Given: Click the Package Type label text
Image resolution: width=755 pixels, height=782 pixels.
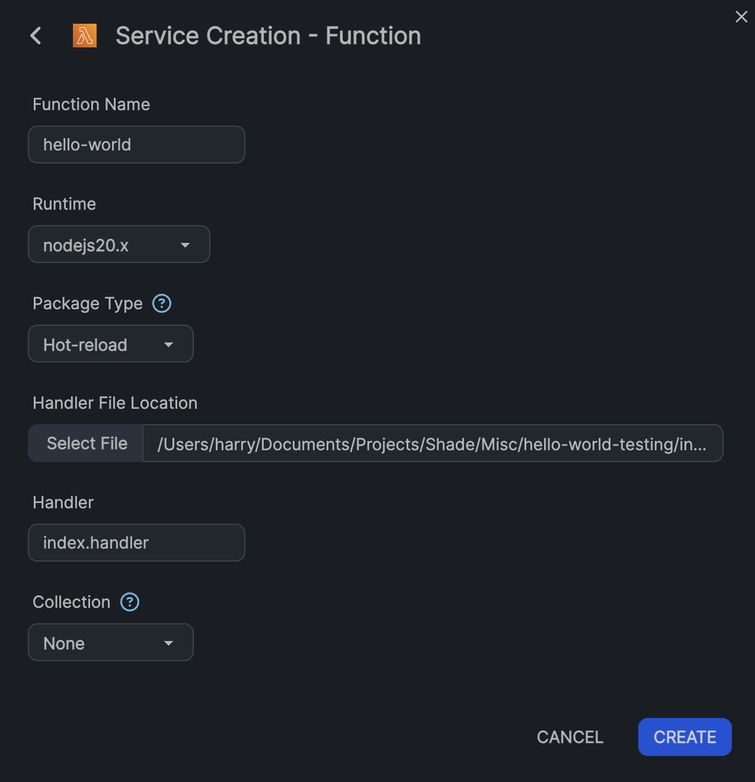Looking at the screenshot, I should (88, 303).
